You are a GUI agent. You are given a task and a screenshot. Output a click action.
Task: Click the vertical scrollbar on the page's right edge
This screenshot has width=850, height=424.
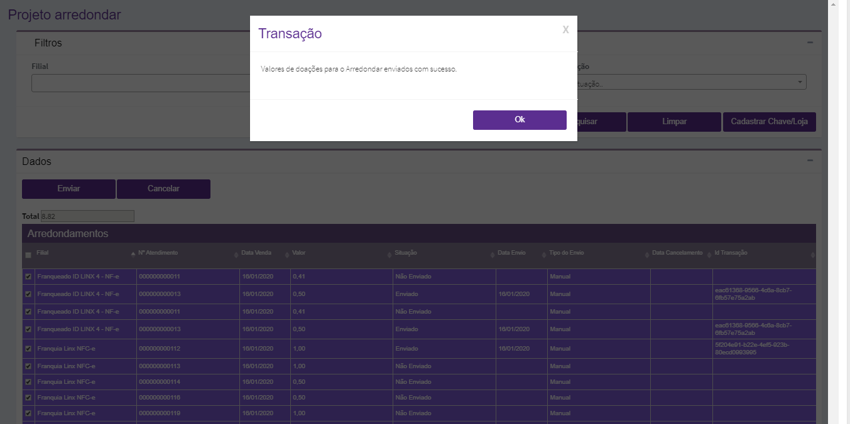833,212
